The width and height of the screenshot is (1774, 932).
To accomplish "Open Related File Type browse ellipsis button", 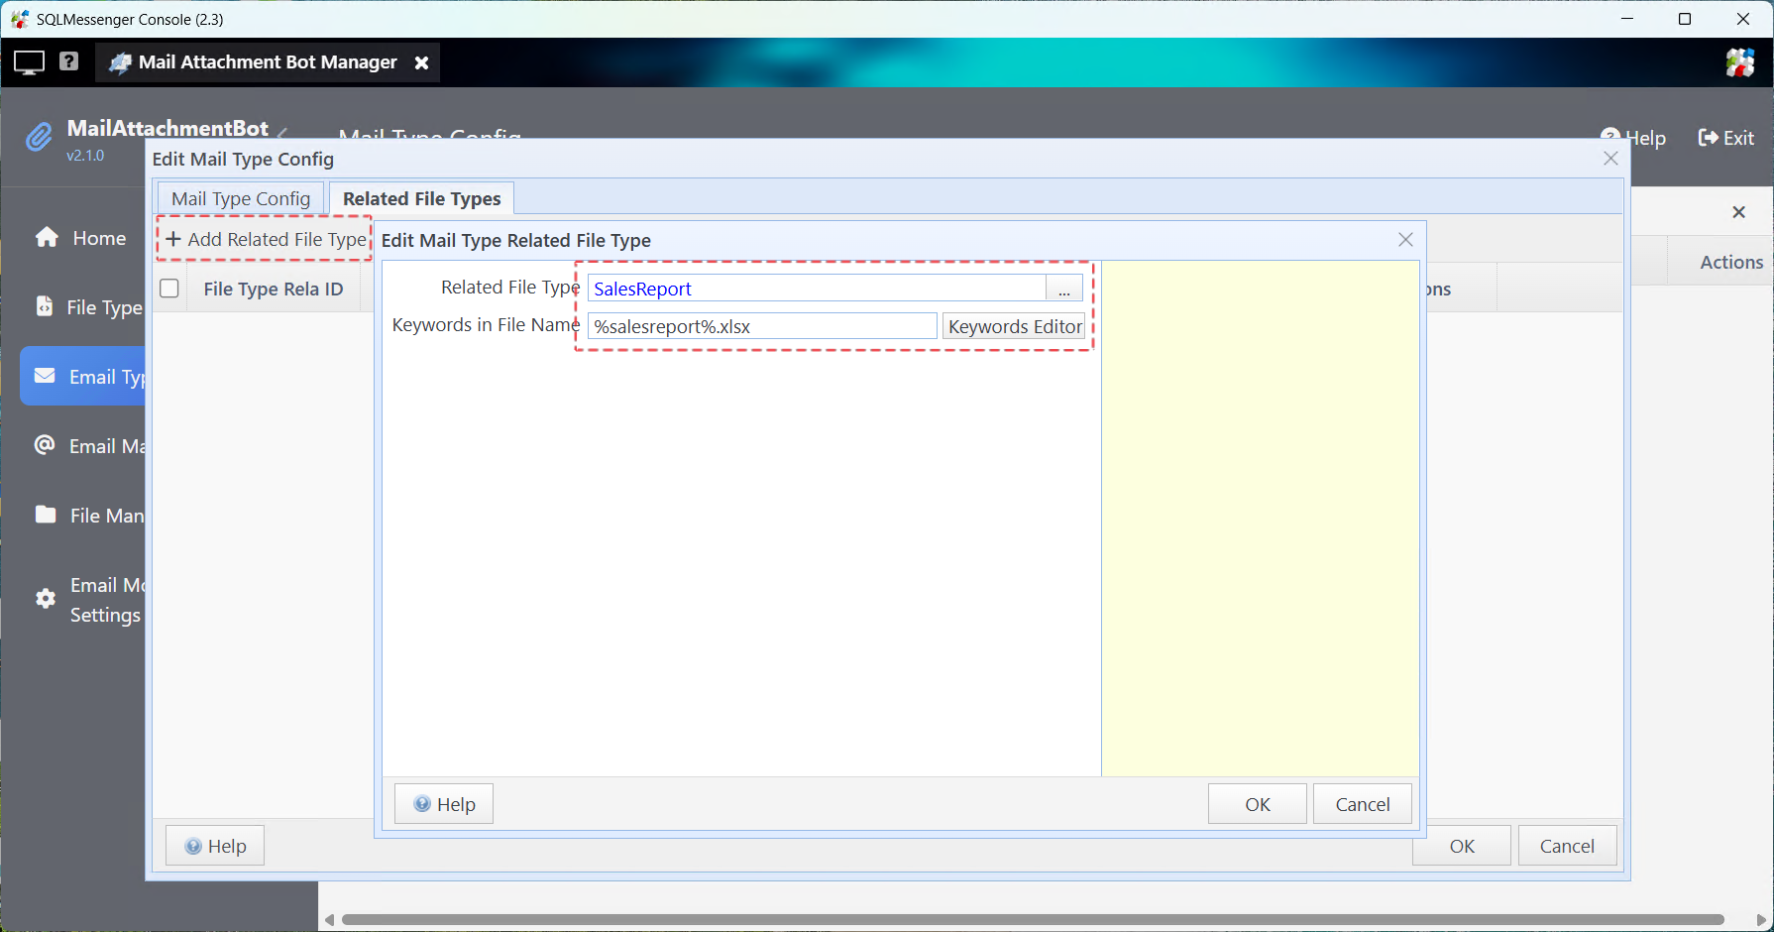I will click(x=1063, y=289).
